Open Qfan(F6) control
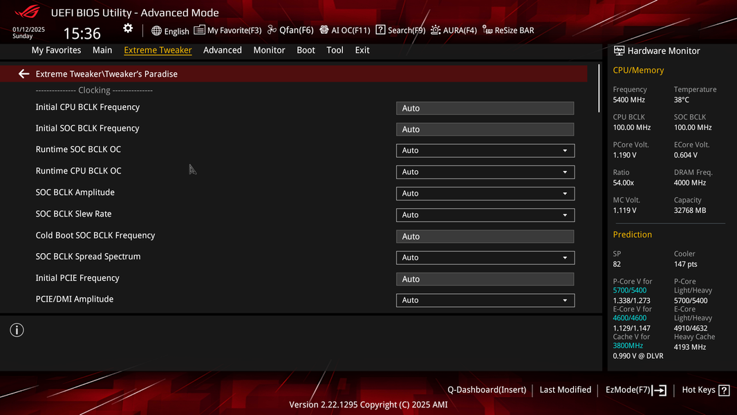This screenshot has height=415, width=737. point(296,30)
